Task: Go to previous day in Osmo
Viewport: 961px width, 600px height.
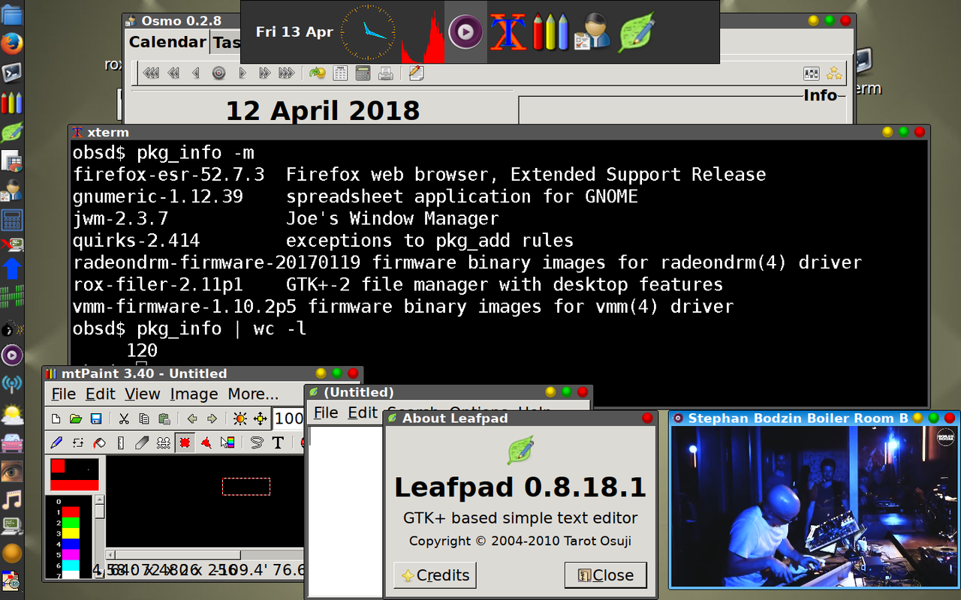Action: coord(196,73)
